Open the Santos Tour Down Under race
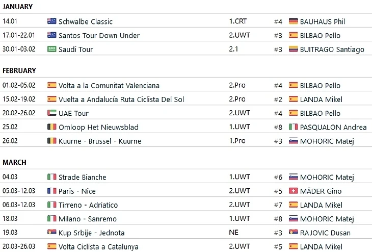This screenshot has width=372, height=252. tap(99, 36)
